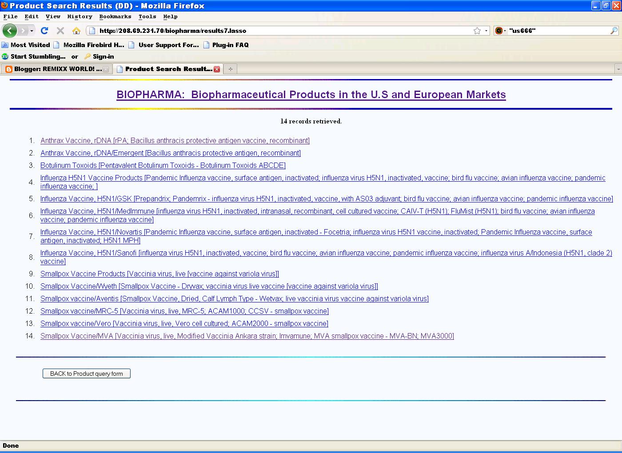Click the page icon in the address bar

(x=92, y=31)
